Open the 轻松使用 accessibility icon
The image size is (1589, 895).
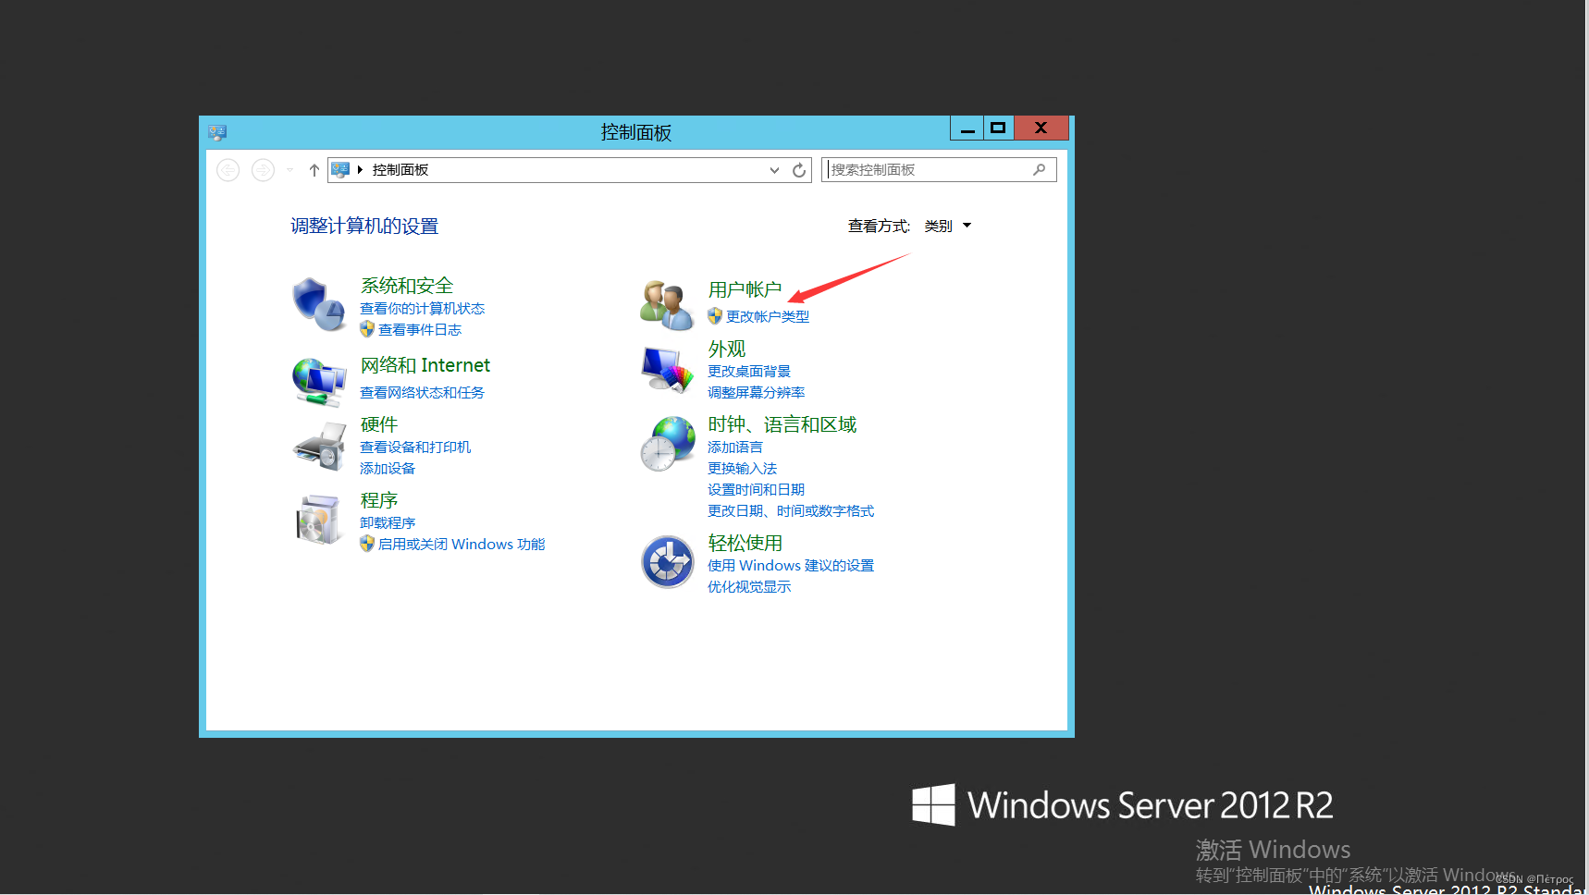(x=667, y=561)
